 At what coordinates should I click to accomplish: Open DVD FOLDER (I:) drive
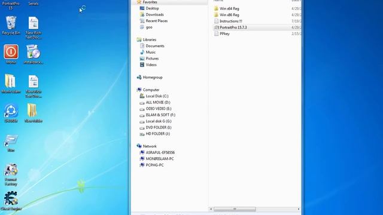point(156,127)
